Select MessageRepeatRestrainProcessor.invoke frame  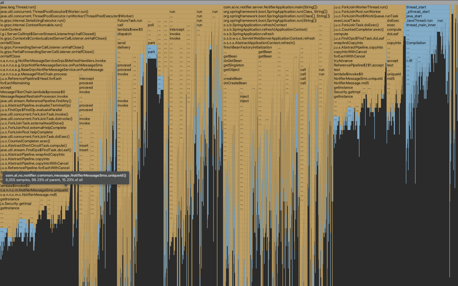(x=39, y=96)
